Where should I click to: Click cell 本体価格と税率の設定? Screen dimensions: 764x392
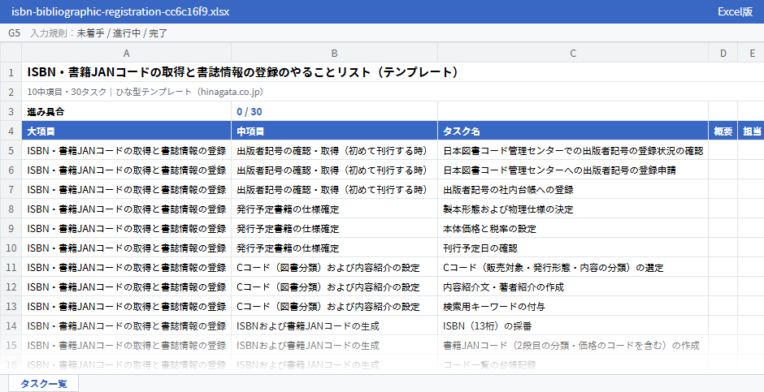click(x=573, y=228)
